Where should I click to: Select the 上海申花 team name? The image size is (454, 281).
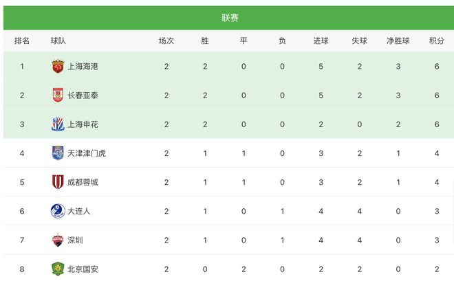(x=83, y=124)
